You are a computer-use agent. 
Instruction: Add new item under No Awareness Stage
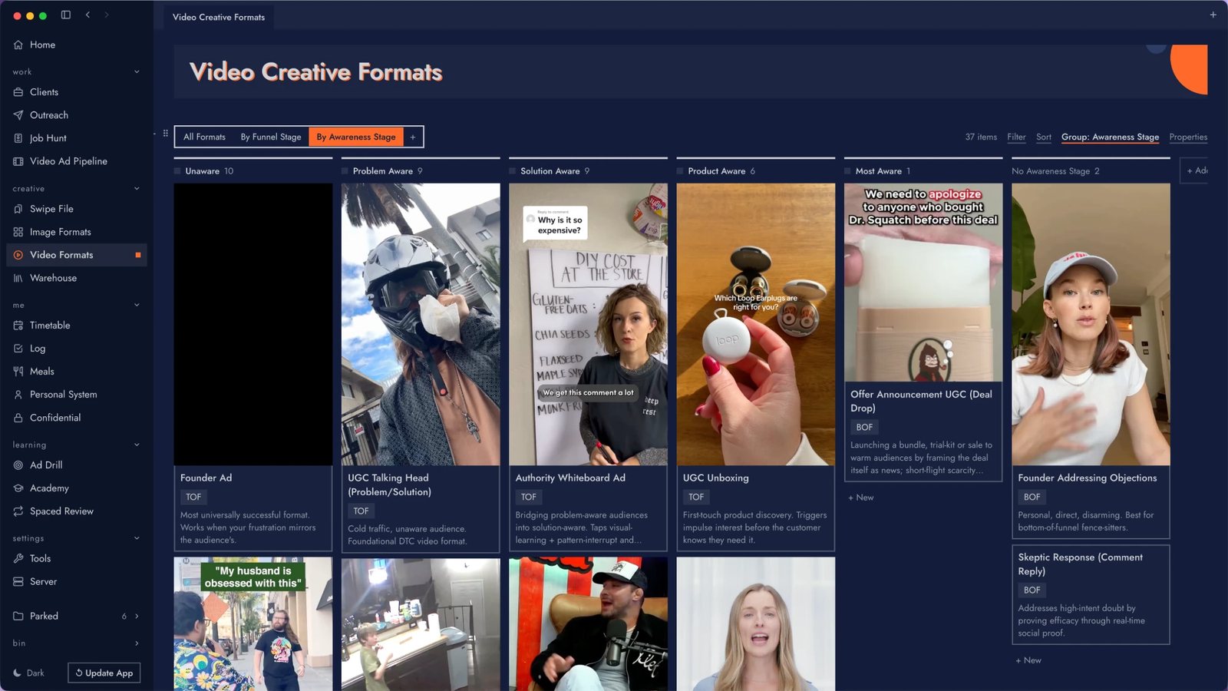[1028, 660]
